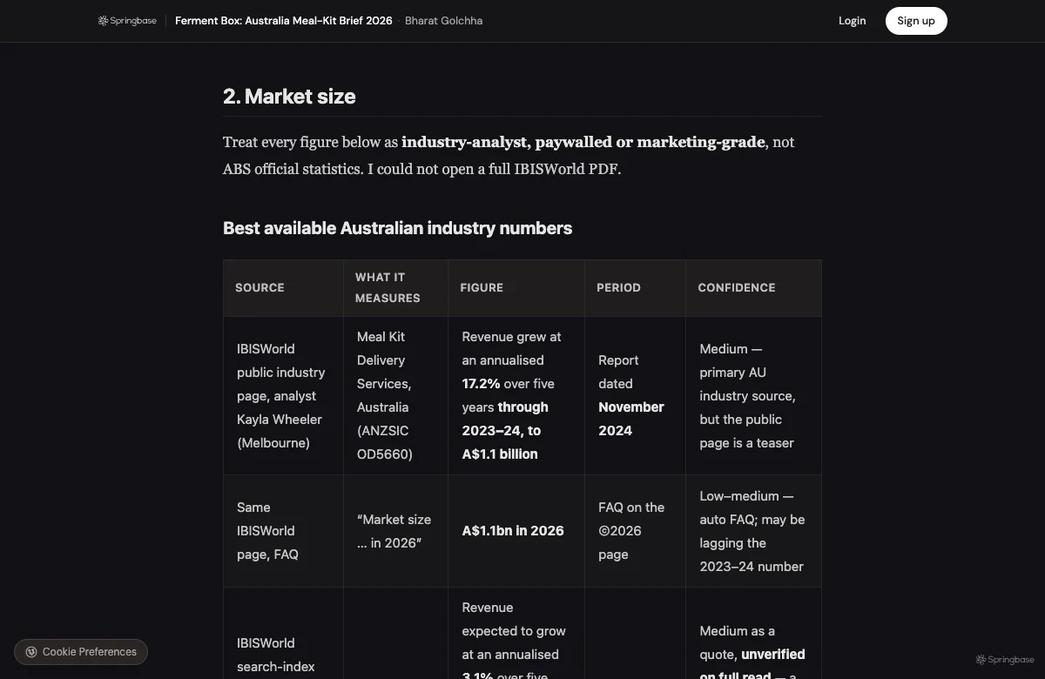Click the '2. Market size' heading

[x=289, y=97]
